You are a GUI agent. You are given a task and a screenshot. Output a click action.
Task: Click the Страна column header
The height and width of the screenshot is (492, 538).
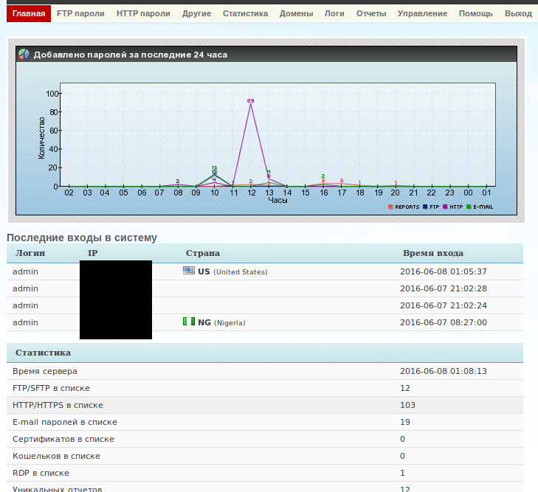(x=203, y=253)
